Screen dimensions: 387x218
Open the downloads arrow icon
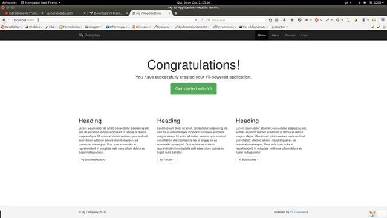284,20
